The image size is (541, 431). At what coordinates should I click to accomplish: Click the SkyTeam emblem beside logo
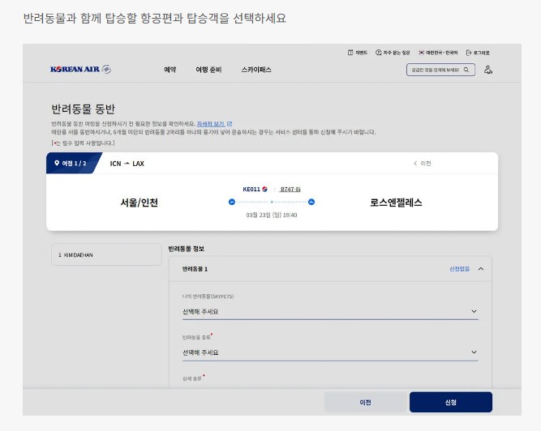[106, 69]
